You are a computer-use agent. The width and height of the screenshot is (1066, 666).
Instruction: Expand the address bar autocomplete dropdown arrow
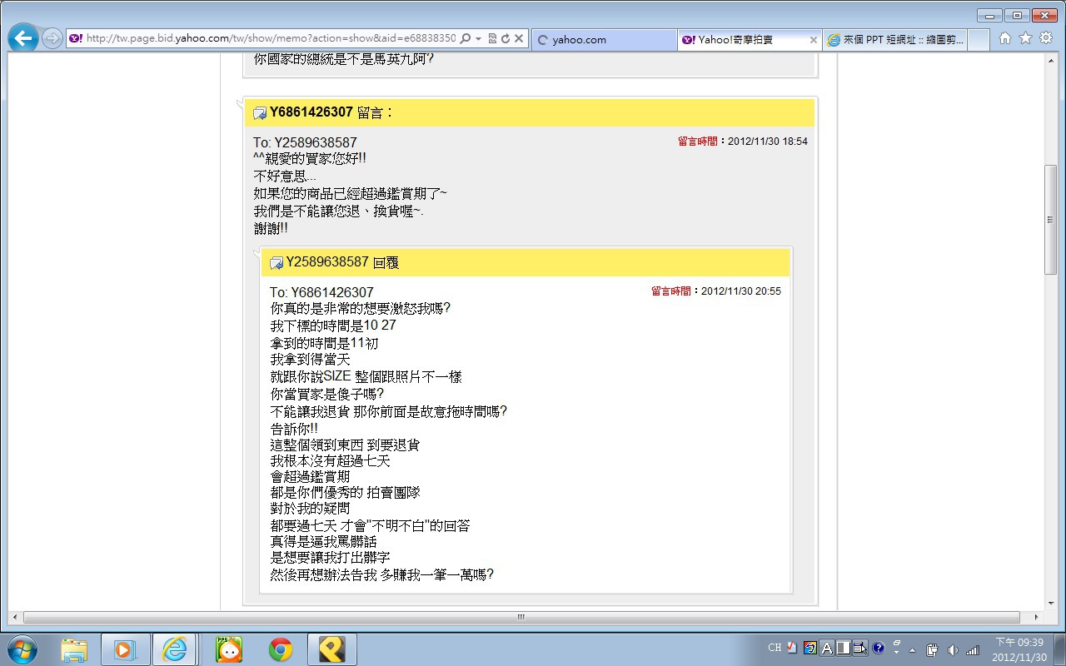point(478,38)
